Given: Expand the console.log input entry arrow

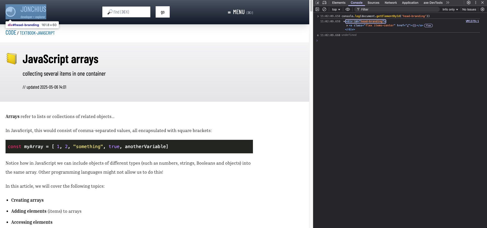Looking at the screenshot, I should [318, 16].
